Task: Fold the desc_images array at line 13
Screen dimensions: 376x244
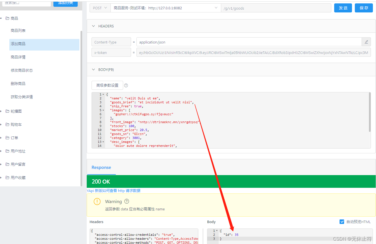Action: 103,142
